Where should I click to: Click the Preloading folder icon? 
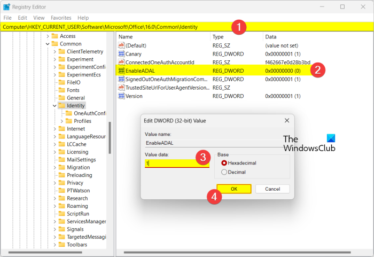pyautogui.click(x=62, y=175)
